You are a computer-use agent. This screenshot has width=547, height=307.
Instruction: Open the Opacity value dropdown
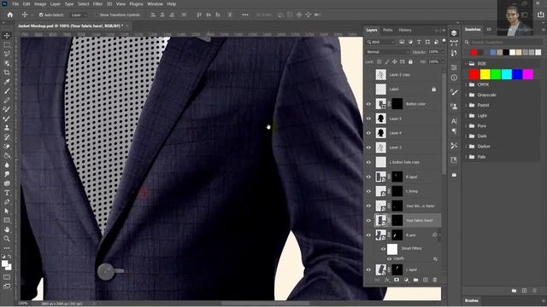(442, 52)
